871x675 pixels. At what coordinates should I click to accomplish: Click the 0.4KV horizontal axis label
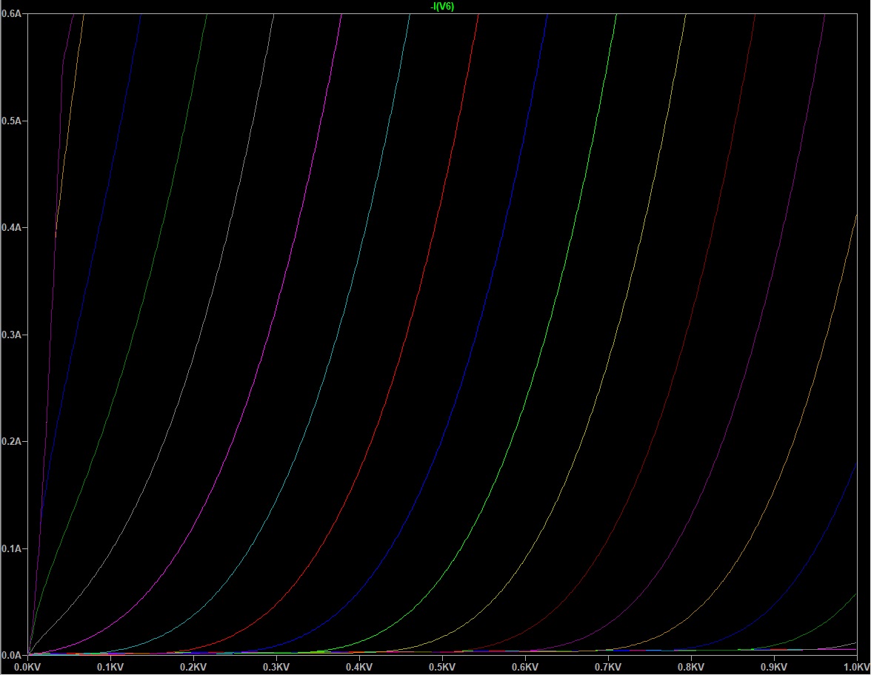pos(359,667)
